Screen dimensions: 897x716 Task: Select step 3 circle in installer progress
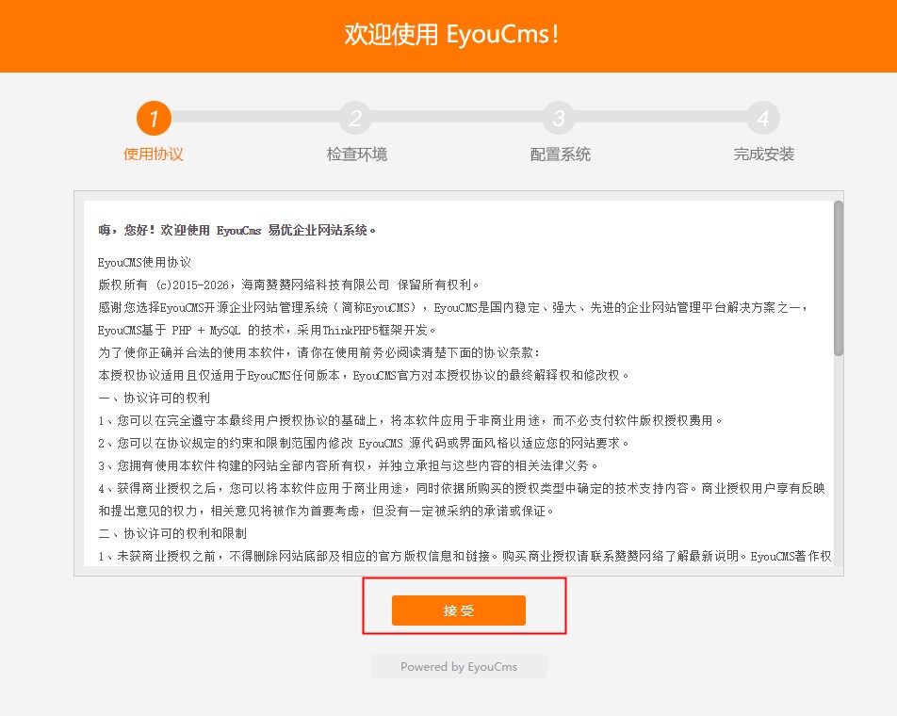click(x=559, y=119)
